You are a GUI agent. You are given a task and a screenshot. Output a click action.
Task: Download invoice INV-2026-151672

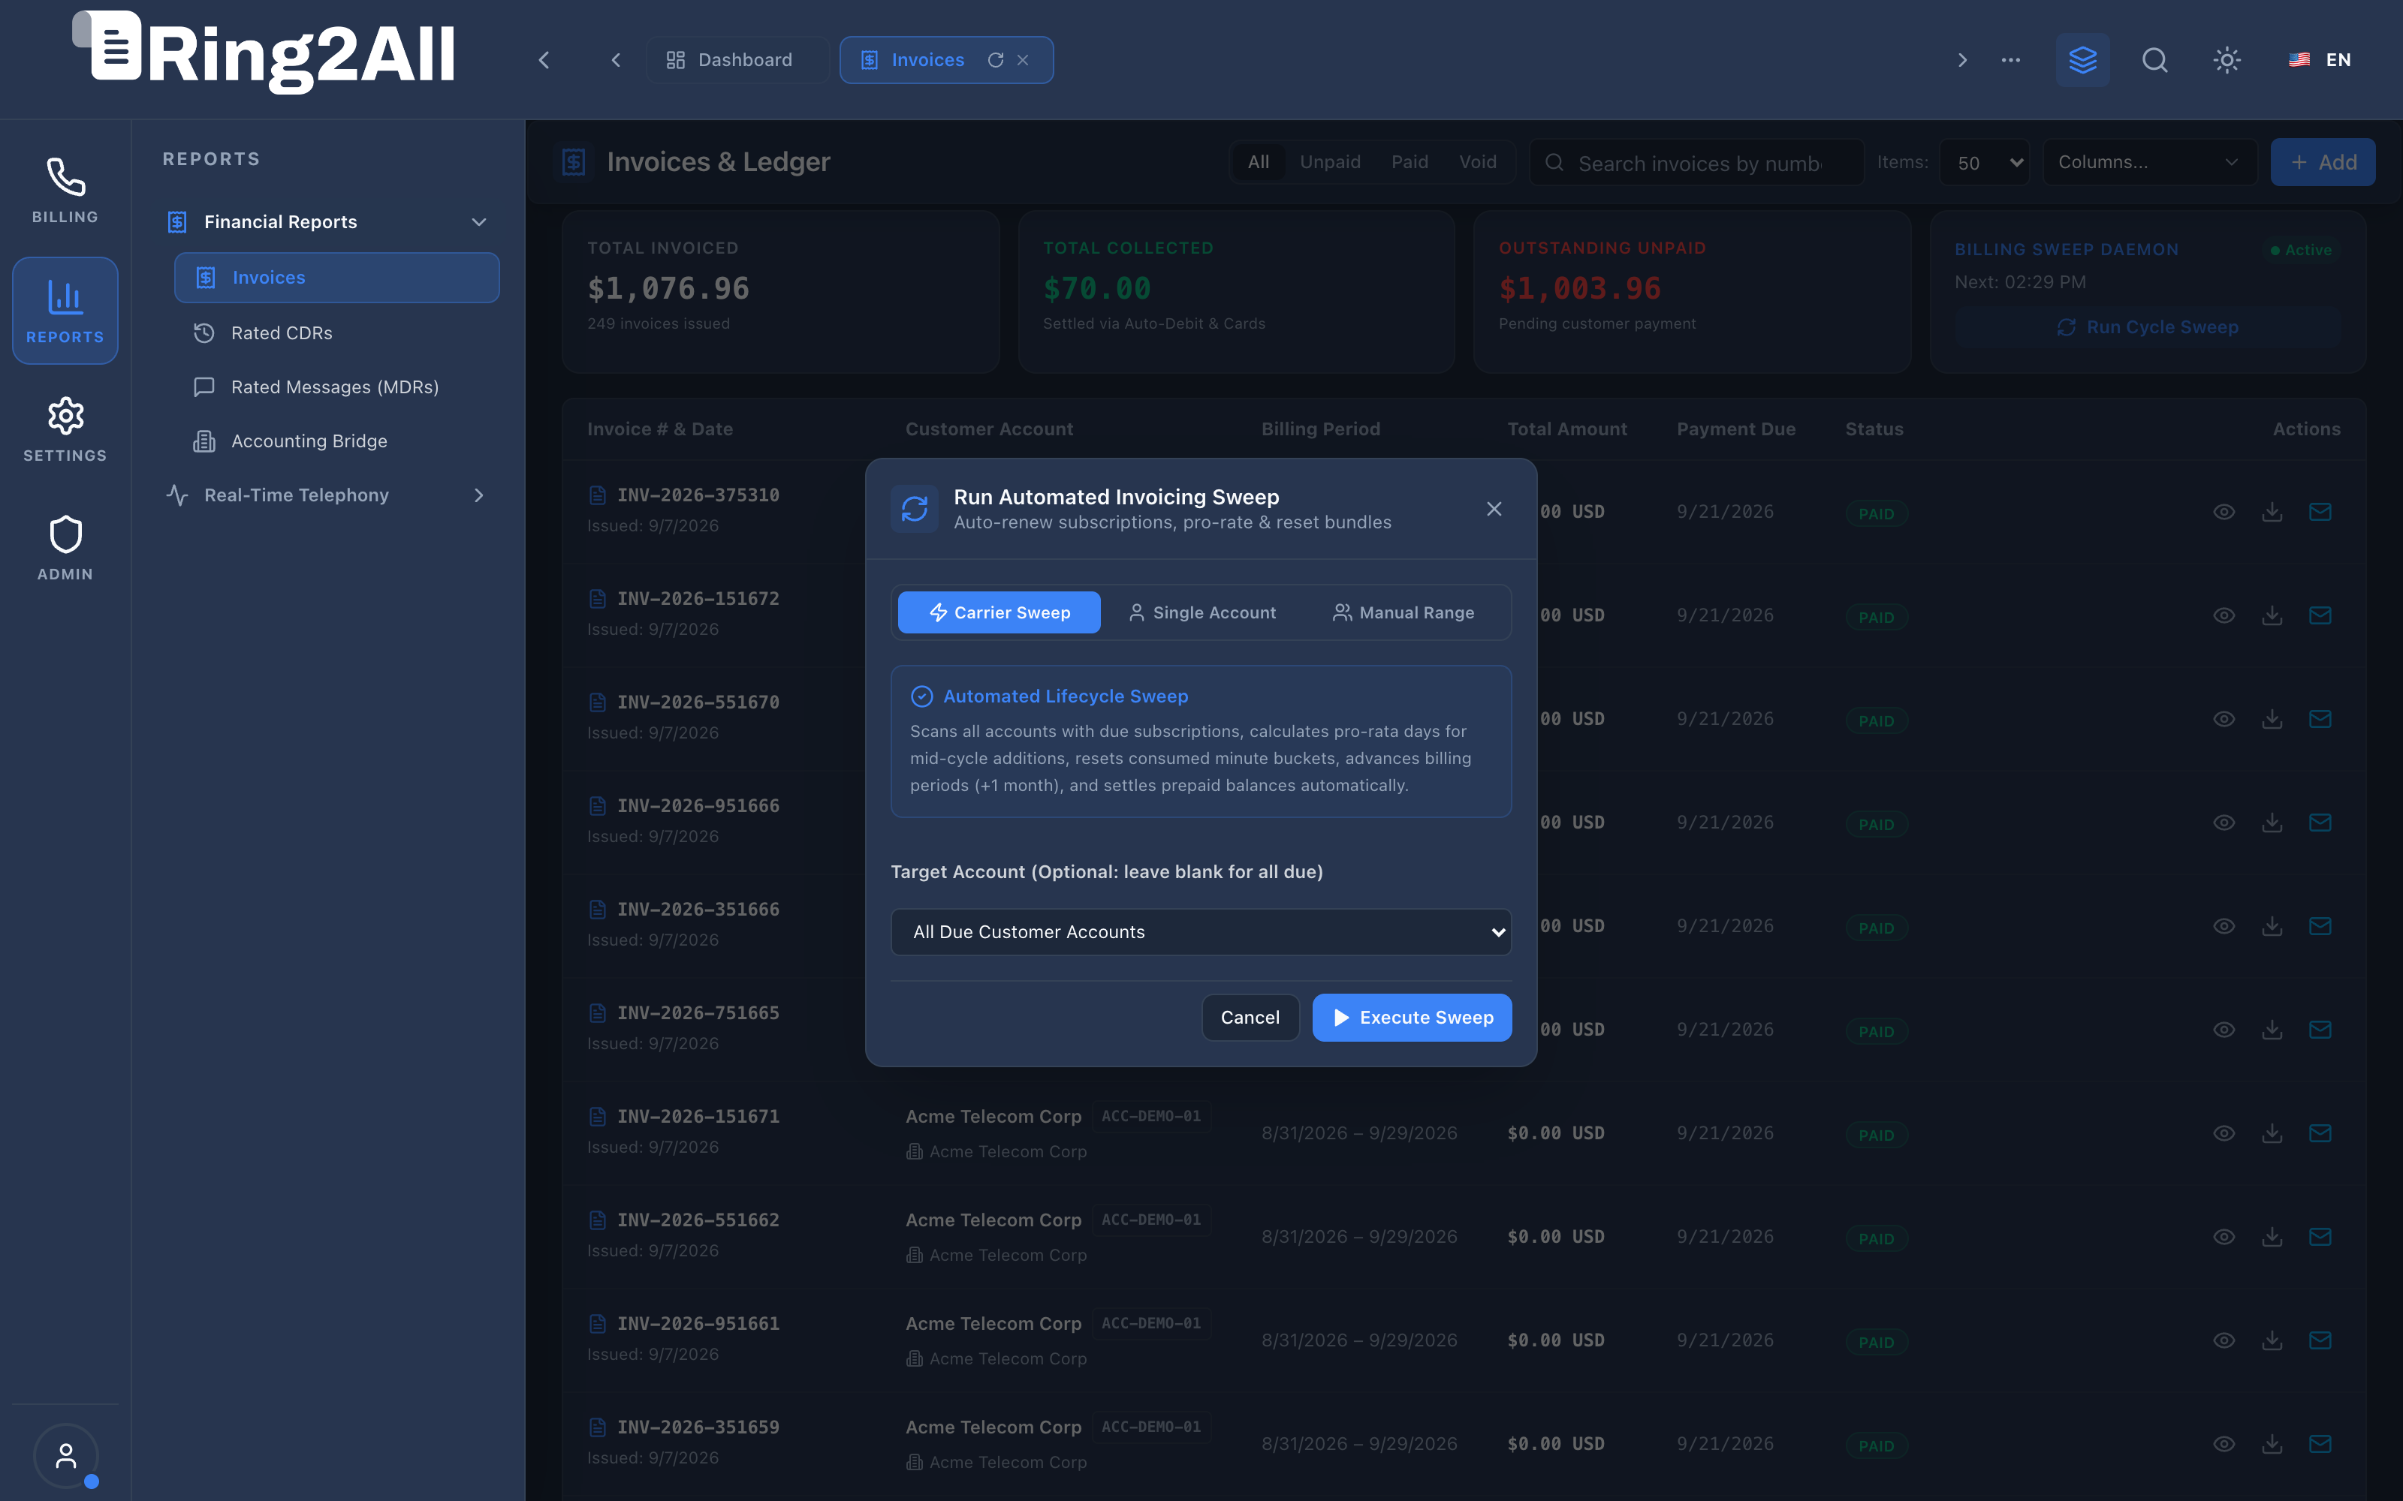point(2272,615)
